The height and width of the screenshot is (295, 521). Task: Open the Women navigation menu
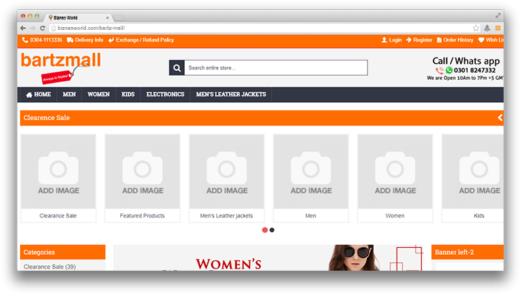99,94
